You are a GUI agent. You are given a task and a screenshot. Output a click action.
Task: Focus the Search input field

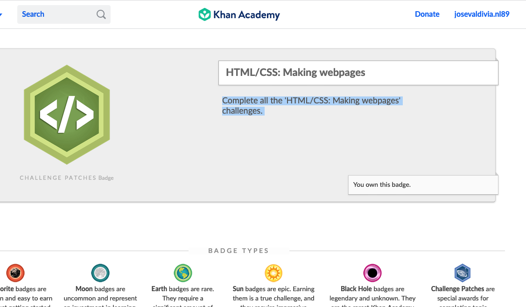click(64, 14)
